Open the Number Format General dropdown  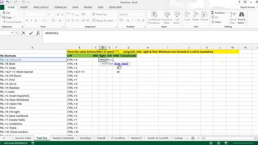(x=144, y=14)
